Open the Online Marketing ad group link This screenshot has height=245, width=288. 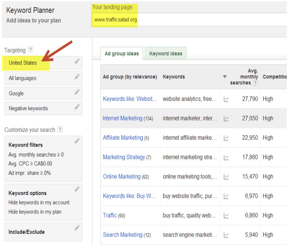(122, 176)
